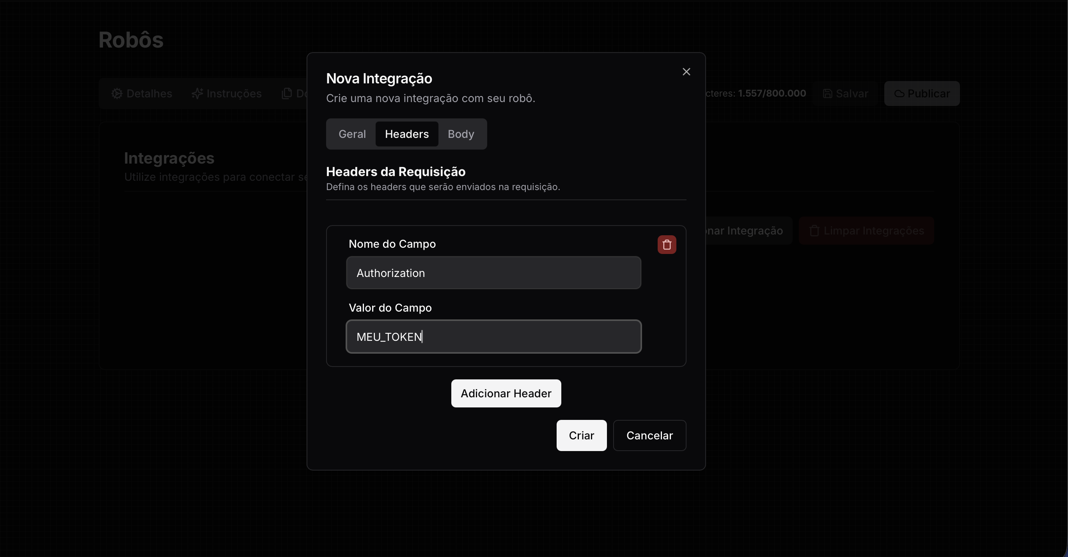This screenshot has height=557, width=1068.
Task: Select the Headers tab
Action: 407,134
